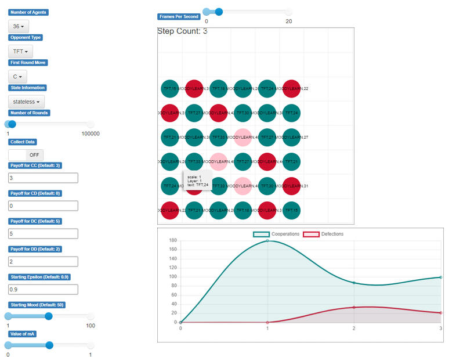Screen dimensions: 474x357
Task: Select the TFT,30 agent in second grid row
Action: pos(243,113)
